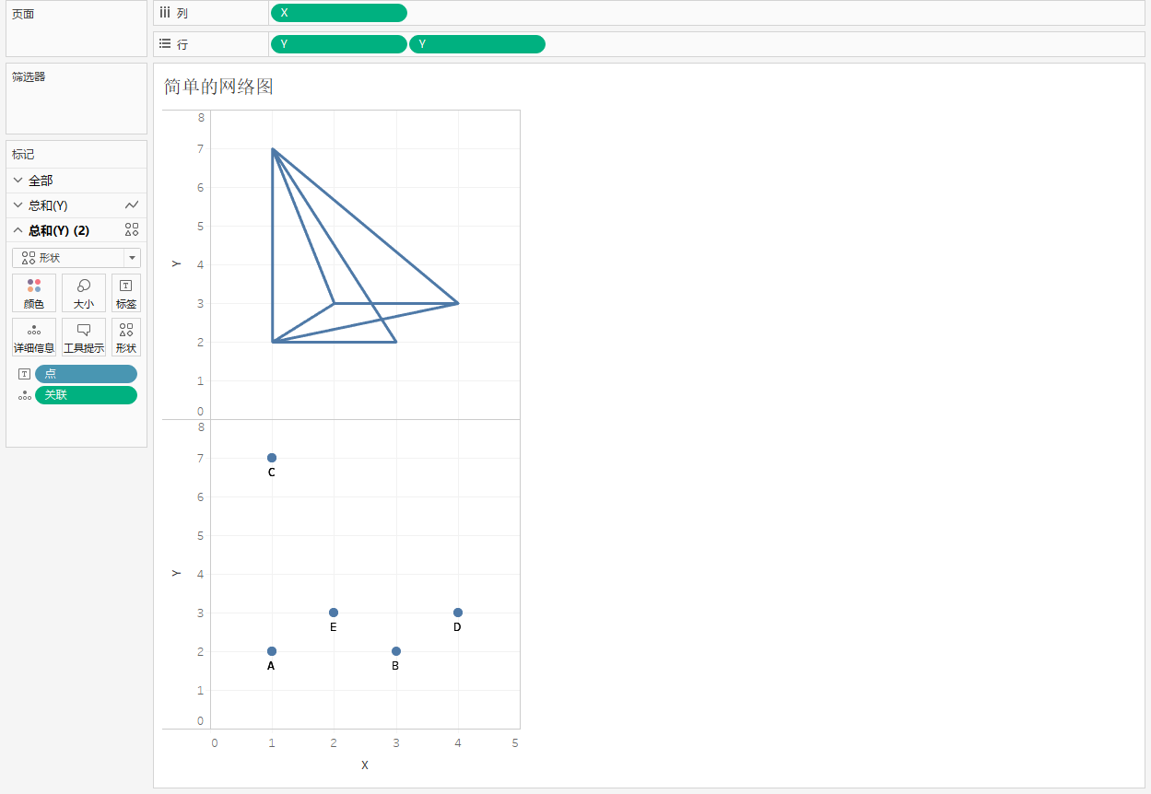Image resolution: width=1151 pixels, height=794 pixels.
Task: Click the line icon beside 总和(Y)
Action: coord(132,205)
